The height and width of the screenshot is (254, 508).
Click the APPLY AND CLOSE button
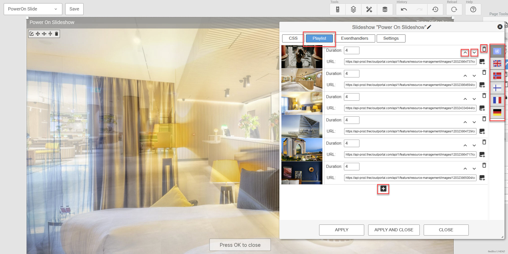(x=394, y=230)
